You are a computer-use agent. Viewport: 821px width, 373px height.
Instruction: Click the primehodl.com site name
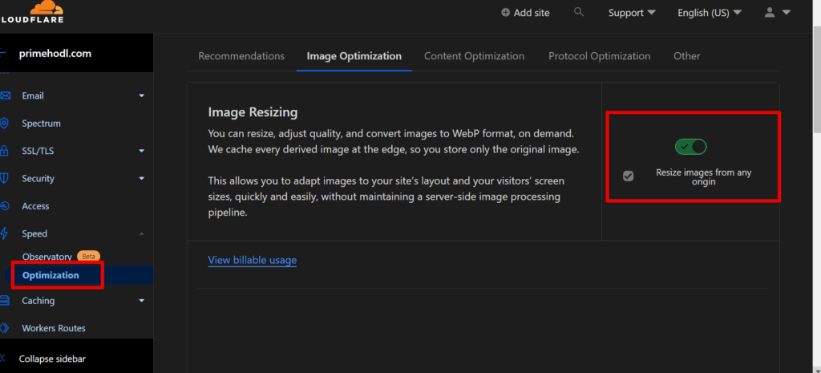coord(55,54)
